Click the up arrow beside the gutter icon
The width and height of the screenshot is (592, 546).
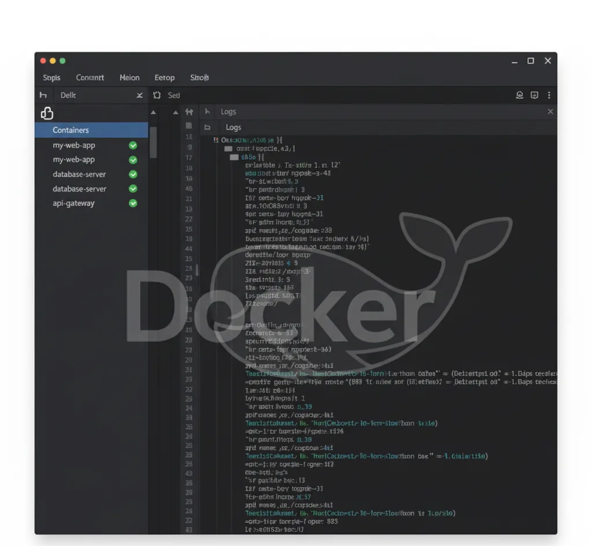176,112
